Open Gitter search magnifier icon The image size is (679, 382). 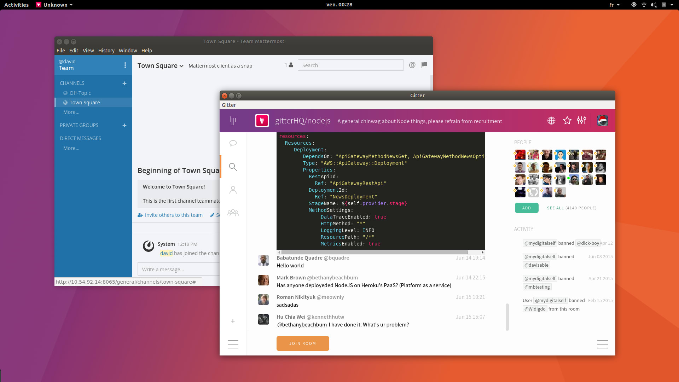[233, 167]
